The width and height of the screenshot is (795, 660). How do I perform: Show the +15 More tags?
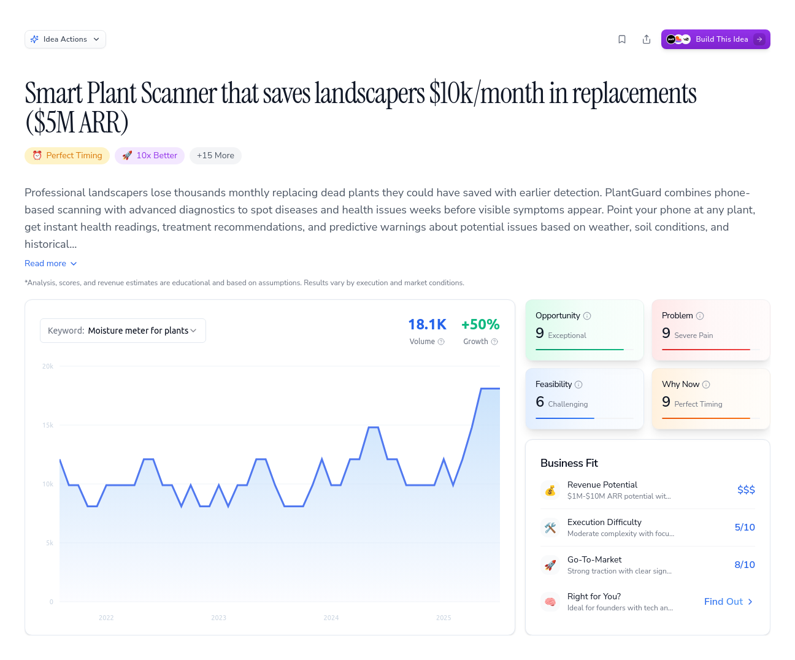[215, 156]
